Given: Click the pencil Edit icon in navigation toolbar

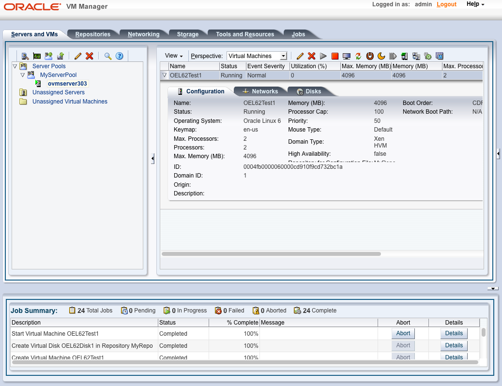Looking at the screenshot, I should pos(78,56).
